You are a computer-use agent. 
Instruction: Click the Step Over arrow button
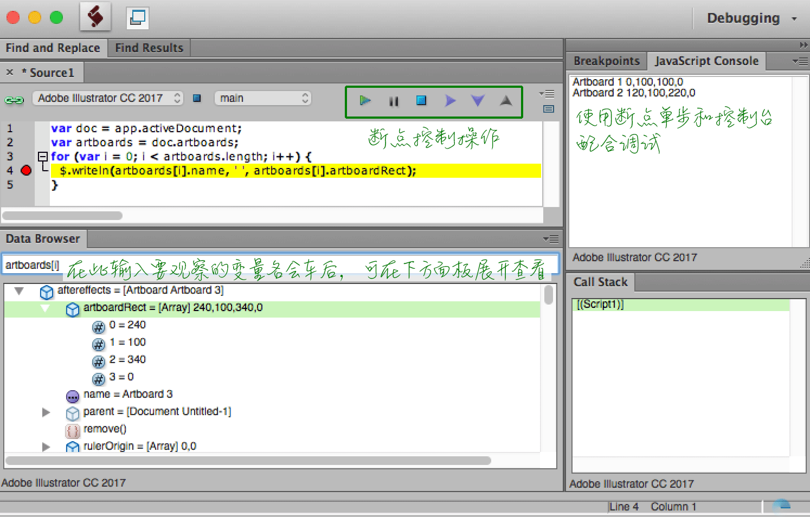[449, 101]
